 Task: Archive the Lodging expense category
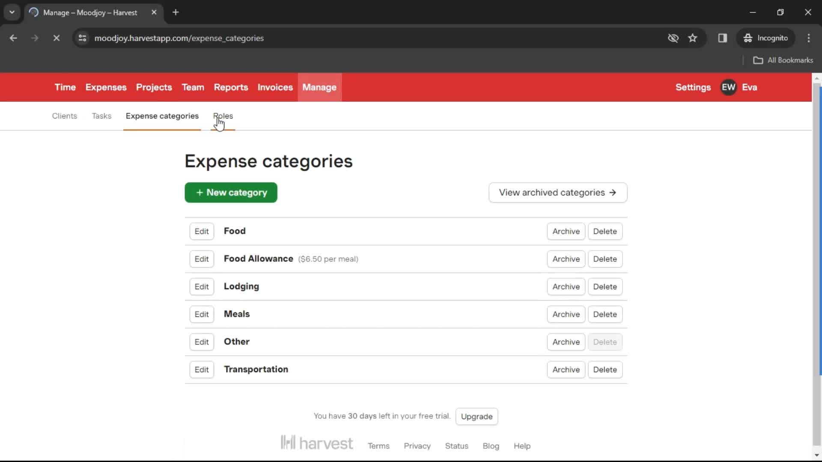coord(566,287)
